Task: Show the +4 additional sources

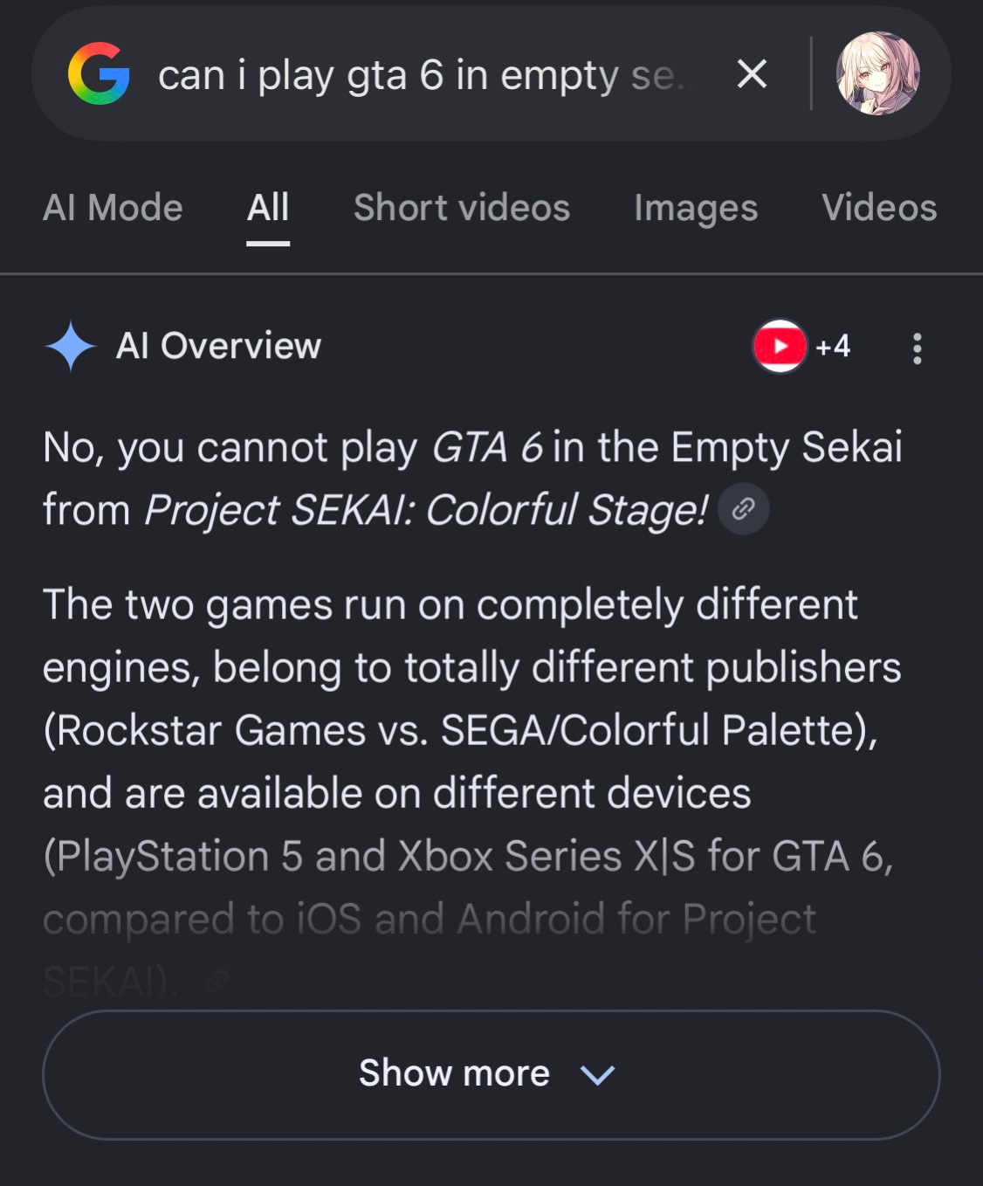Action: pos(833,347)
